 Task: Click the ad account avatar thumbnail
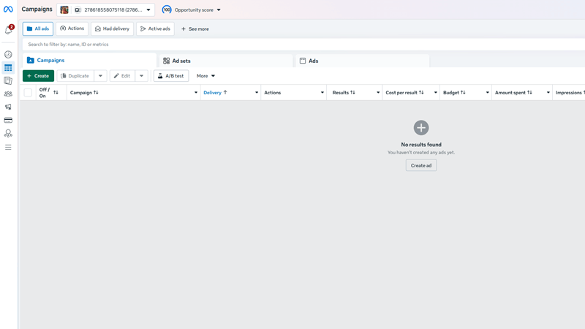(x=64, y=10)
